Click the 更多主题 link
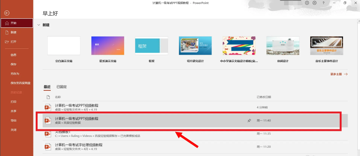Viewport: 360px width, 156px height. 339,74
